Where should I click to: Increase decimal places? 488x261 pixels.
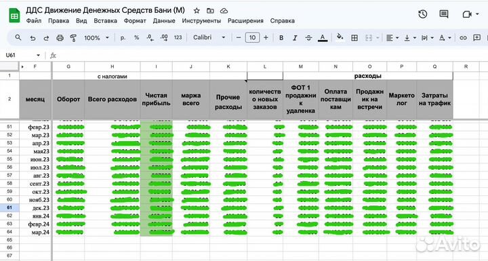(164, 38)
